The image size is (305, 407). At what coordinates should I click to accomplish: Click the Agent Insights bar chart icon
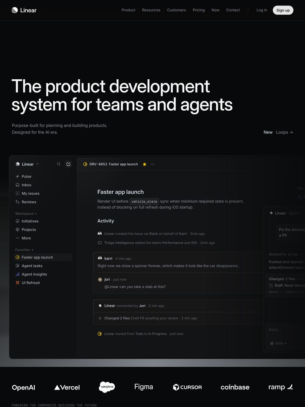point(17,274)
